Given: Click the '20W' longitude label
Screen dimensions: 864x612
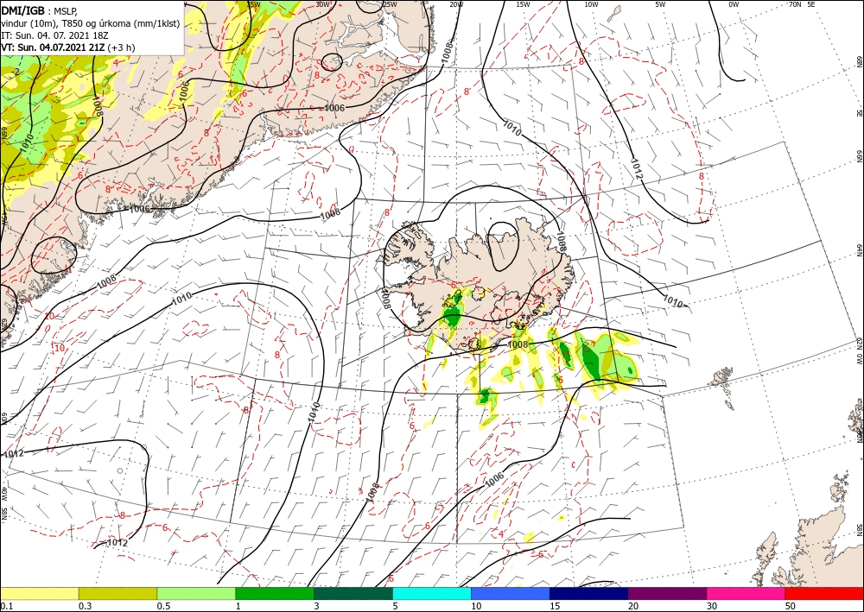Looking at the screenshot, I should click(455, 4).
